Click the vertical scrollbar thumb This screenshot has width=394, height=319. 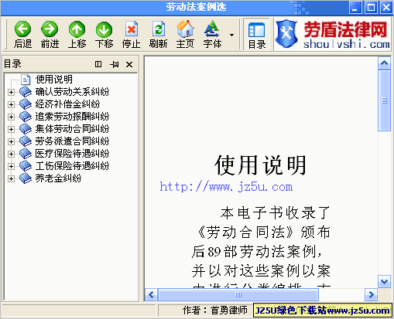pos(384,100)
